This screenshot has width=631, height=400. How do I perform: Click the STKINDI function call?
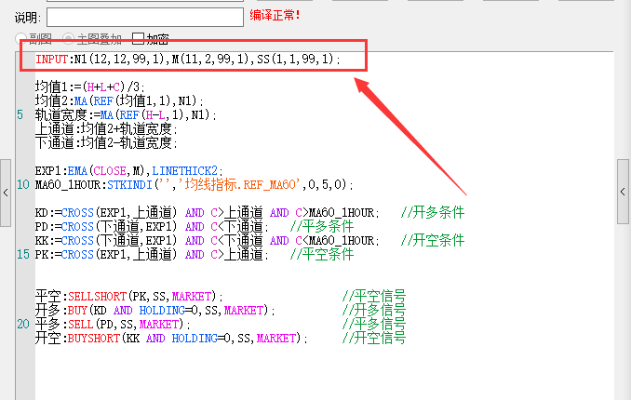[129, 185]
